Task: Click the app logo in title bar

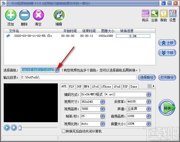Action: [4, 3]
